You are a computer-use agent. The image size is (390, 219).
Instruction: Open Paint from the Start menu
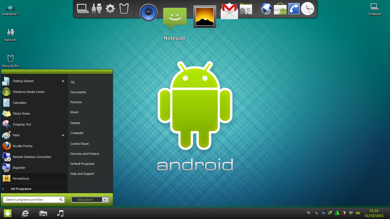coord(34,135)
